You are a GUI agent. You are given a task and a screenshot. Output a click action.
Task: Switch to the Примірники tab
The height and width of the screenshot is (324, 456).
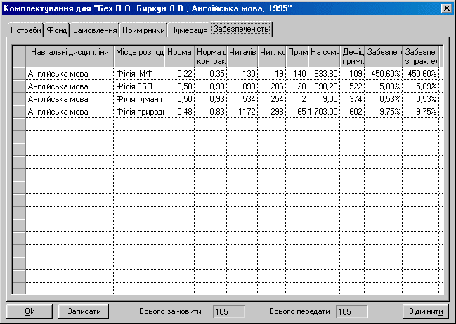[x=143, y=30]
